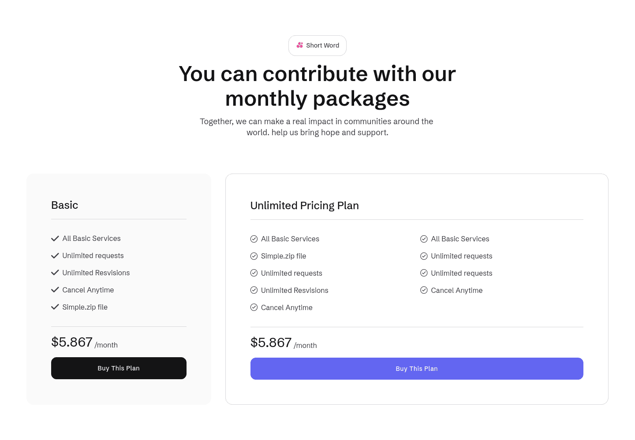635x440 pixels.
Task: Click the checkmark next to Cancel Anytime in Basic
Action: click(x=55, y=289)
